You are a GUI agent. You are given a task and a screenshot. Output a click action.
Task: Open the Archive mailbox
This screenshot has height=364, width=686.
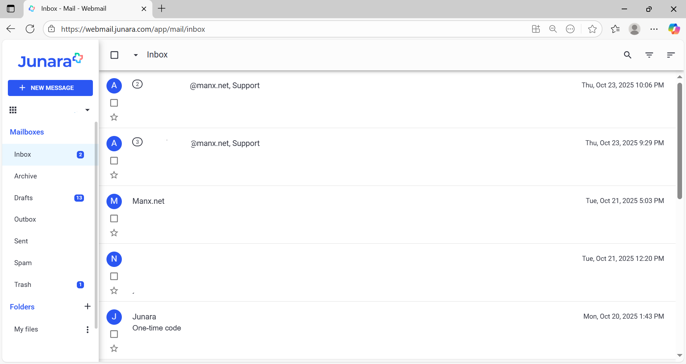pyautogui.click(x=49, y=176)
